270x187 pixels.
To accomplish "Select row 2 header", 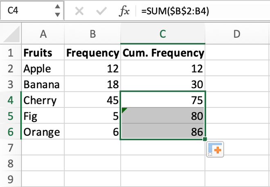I will (x=11, y=68).
